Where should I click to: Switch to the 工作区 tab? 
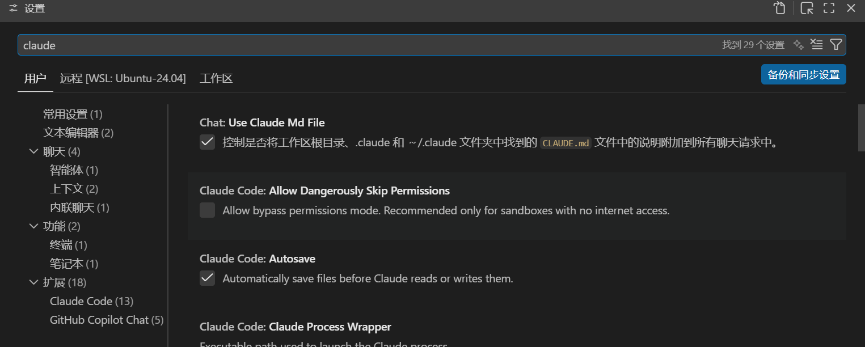pyautogui.click(x=216, y=78)
